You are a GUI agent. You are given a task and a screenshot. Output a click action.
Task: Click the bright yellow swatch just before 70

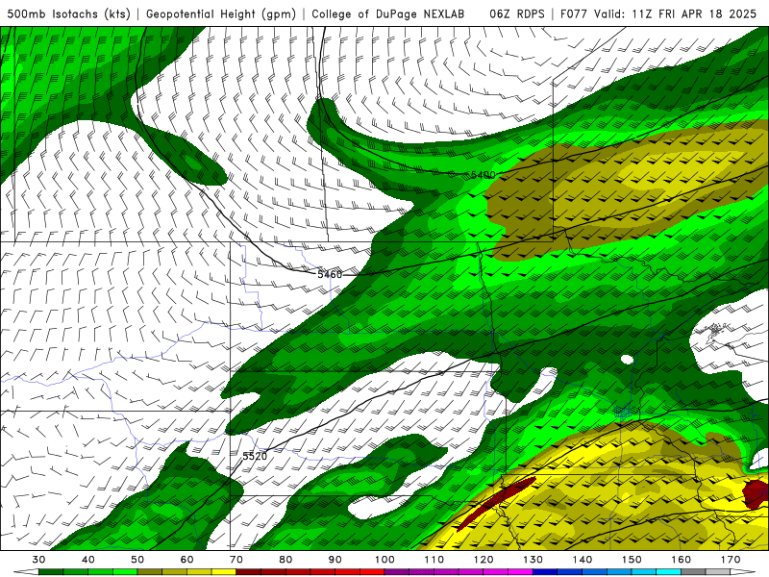224,572
